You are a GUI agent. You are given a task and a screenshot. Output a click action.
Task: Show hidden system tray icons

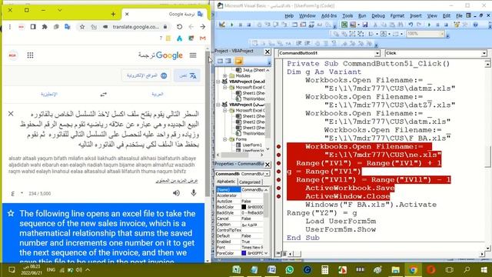coord(88,270)
